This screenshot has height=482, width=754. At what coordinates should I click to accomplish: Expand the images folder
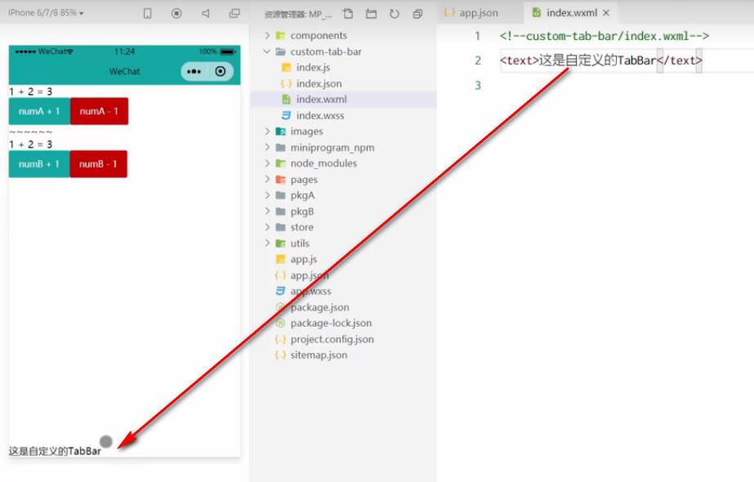click(x=267, y=132)
